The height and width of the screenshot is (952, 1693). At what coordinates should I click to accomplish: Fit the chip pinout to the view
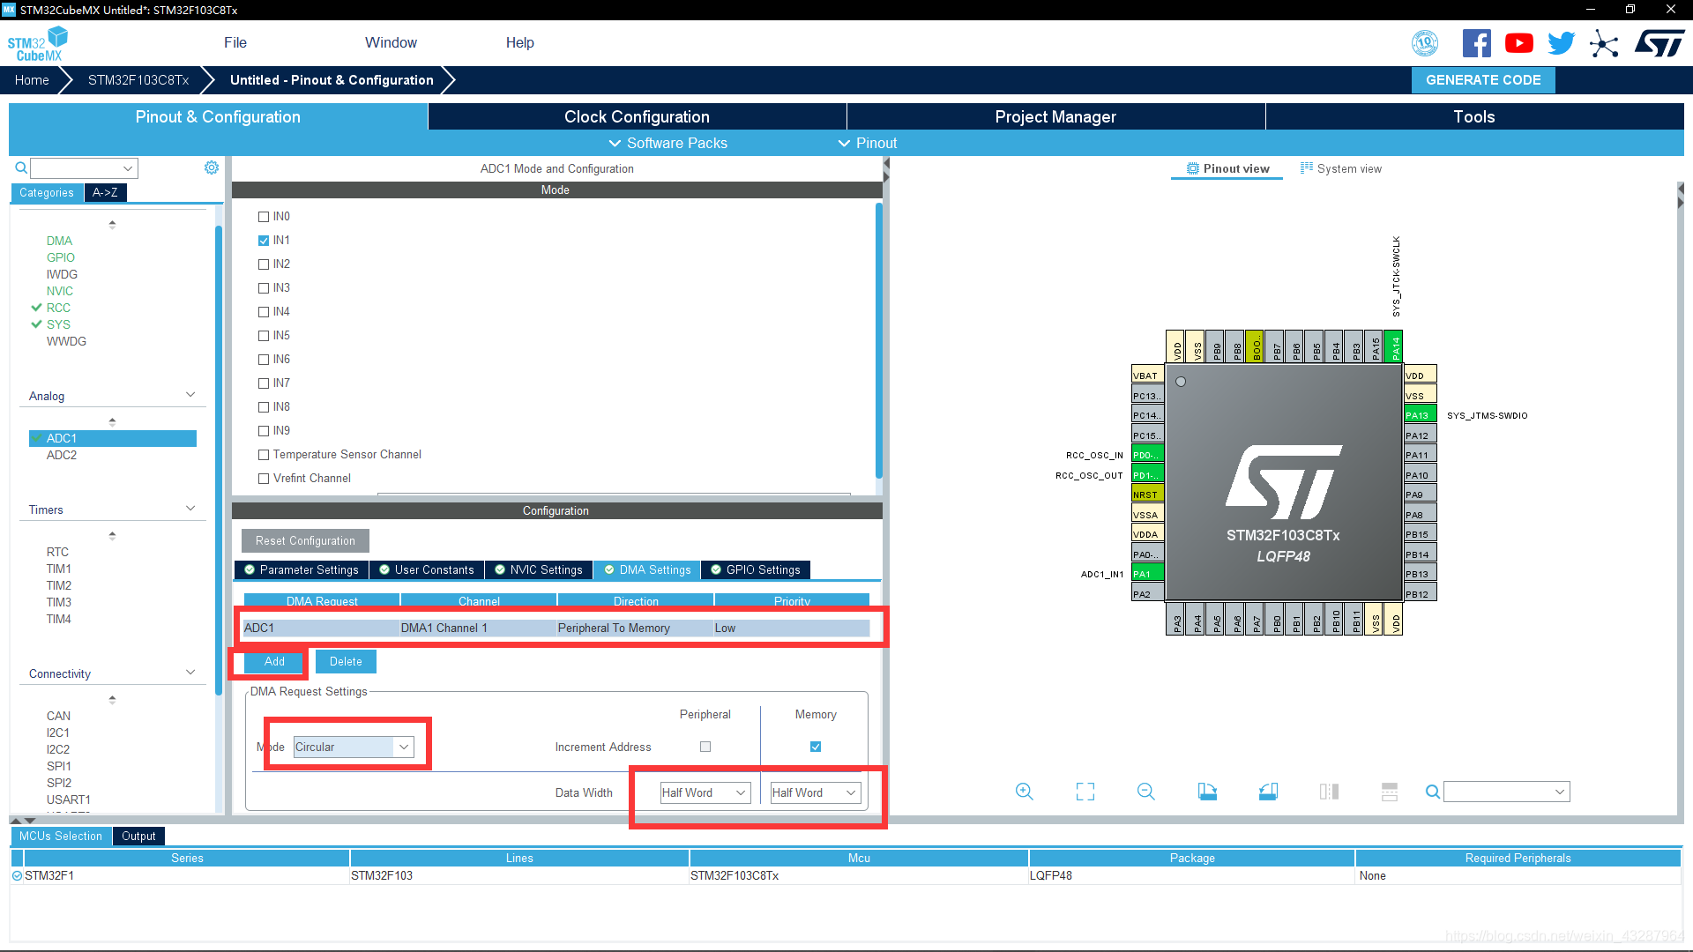[x=1085, y=792]
